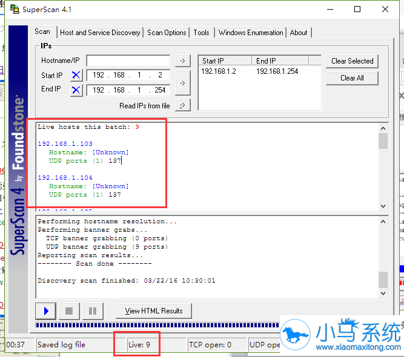
Task: Pause the scan with the pause button
Action: (x=93, y=311)
